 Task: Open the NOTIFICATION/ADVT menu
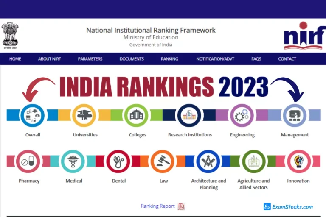[x=215, y=59]
